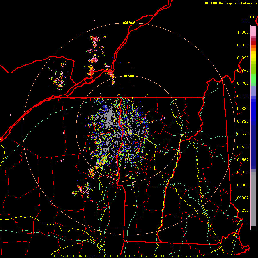
Task: Click the 01:29 timestamp
Action: (200, 256)
